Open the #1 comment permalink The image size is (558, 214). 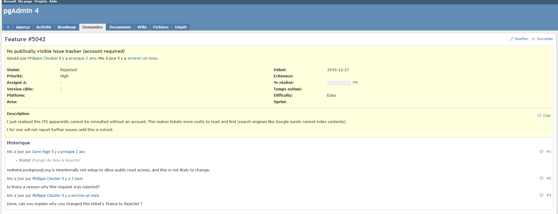[549, 151]
